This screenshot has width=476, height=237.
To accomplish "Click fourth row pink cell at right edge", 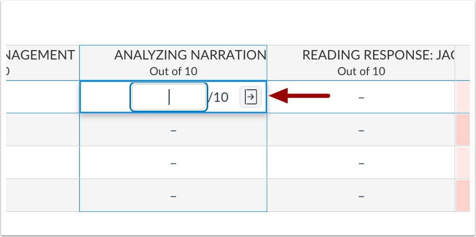I will pyautogui.click(x=462, y=196).
